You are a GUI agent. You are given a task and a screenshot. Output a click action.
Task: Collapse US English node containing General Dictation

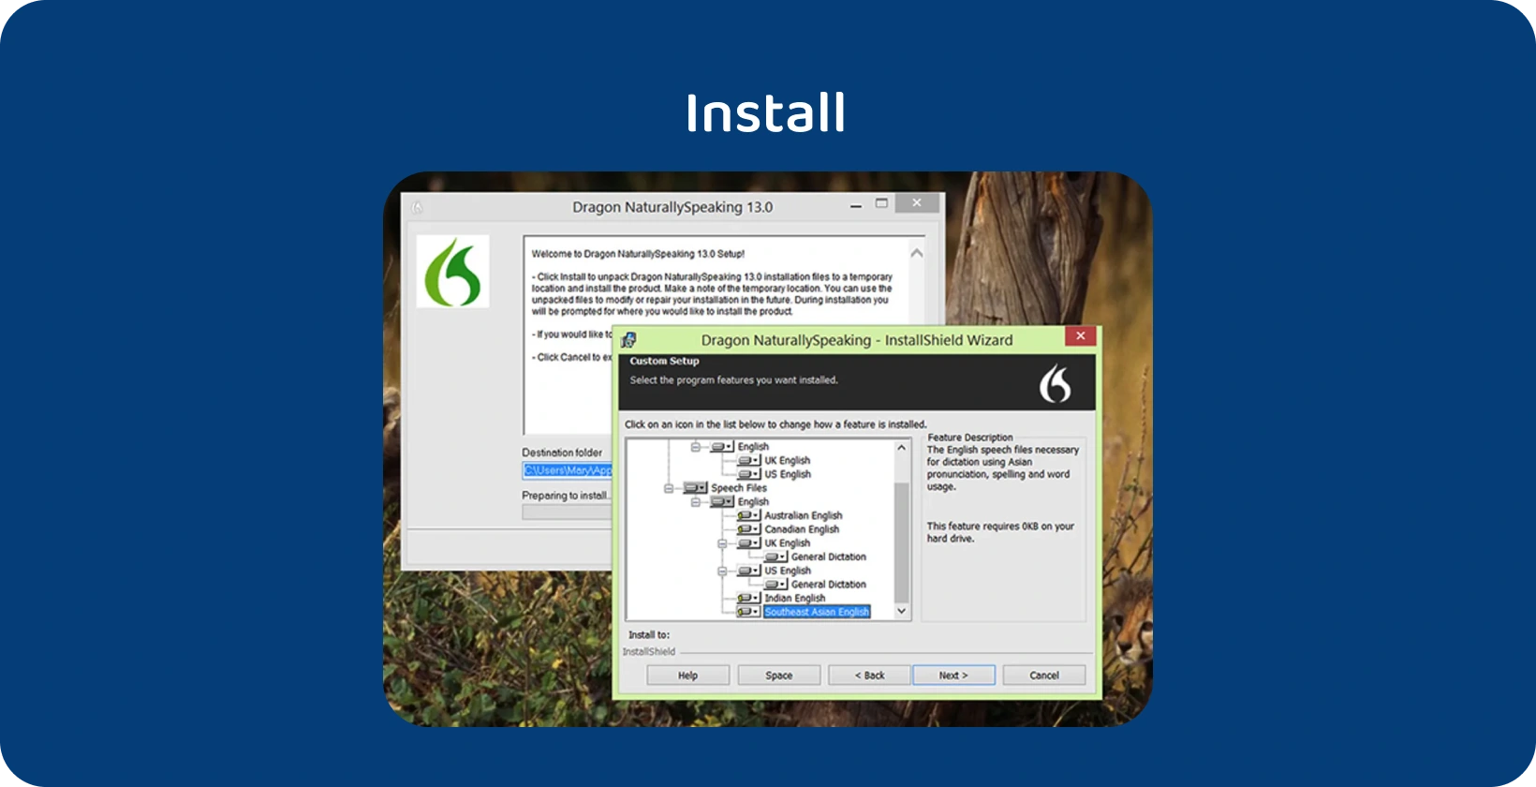pyautogui.click(x=722, y=571)
